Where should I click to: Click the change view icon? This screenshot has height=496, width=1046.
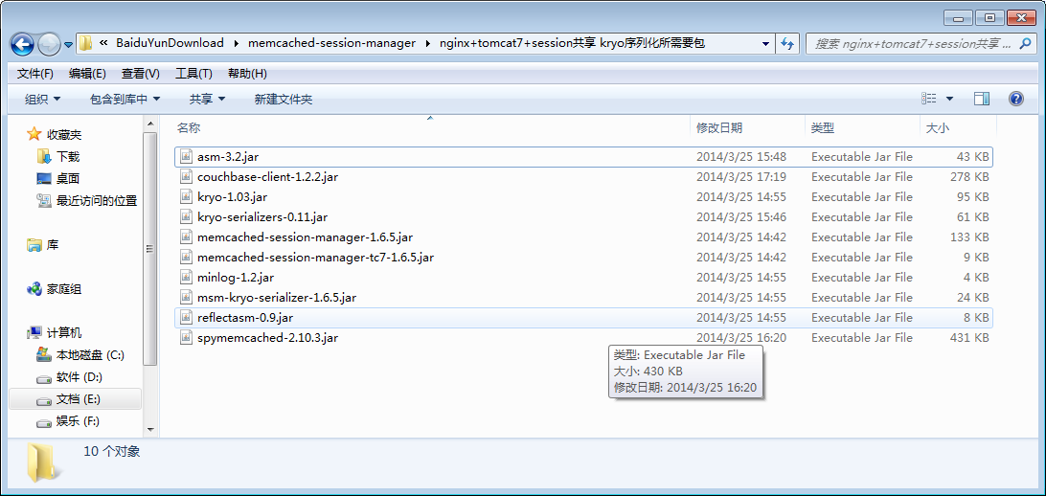(x=929, y=99)
